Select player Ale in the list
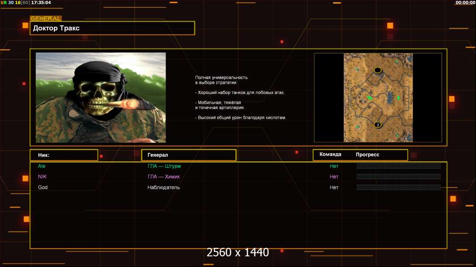The image size is (476, 267). 42,166
